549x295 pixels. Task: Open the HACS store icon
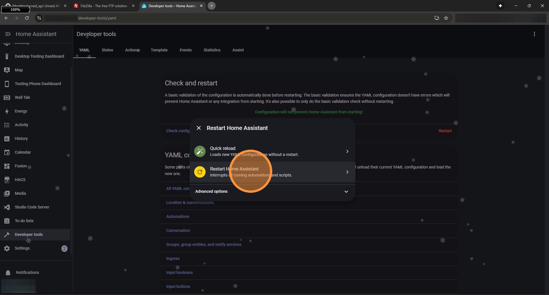click(x=7, y=180)
